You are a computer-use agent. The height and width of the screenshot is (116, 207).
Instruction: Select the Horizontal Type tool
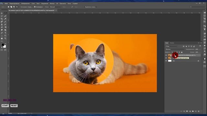5,33
